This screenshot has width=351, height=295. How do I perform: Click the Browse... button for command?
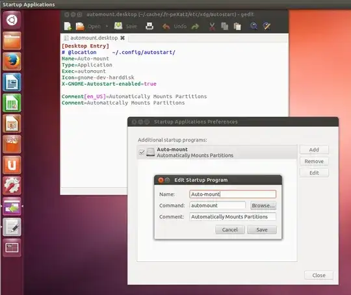pos(263,205)
